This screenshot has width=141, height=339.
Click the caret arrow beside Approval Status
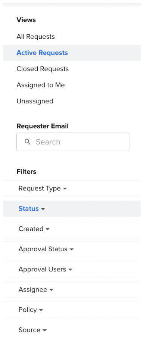click(72, 250)
